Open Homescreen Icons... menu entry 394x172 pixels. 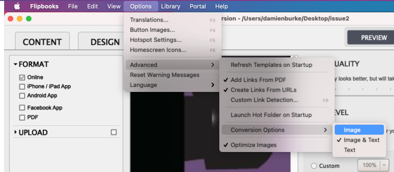(x=172, y=50)
